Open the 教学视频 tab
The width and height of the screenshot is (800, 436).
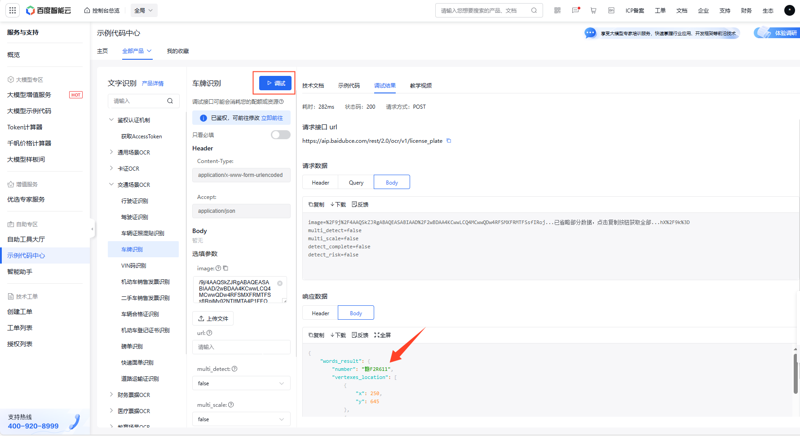tap(421, 85)
